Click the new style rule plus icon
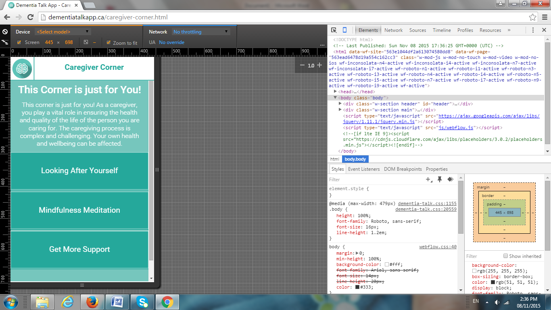This screenshot has width=551, height=310. tap(429, 180)
